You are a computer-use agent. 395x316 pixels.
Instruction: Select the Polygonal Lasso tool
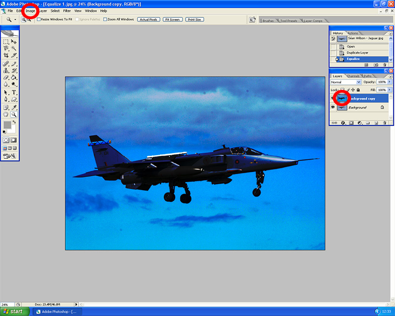coord(6,48)
